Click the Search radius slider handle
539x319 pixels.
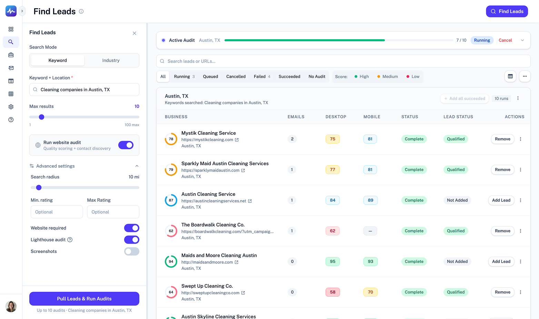(39, 188)
